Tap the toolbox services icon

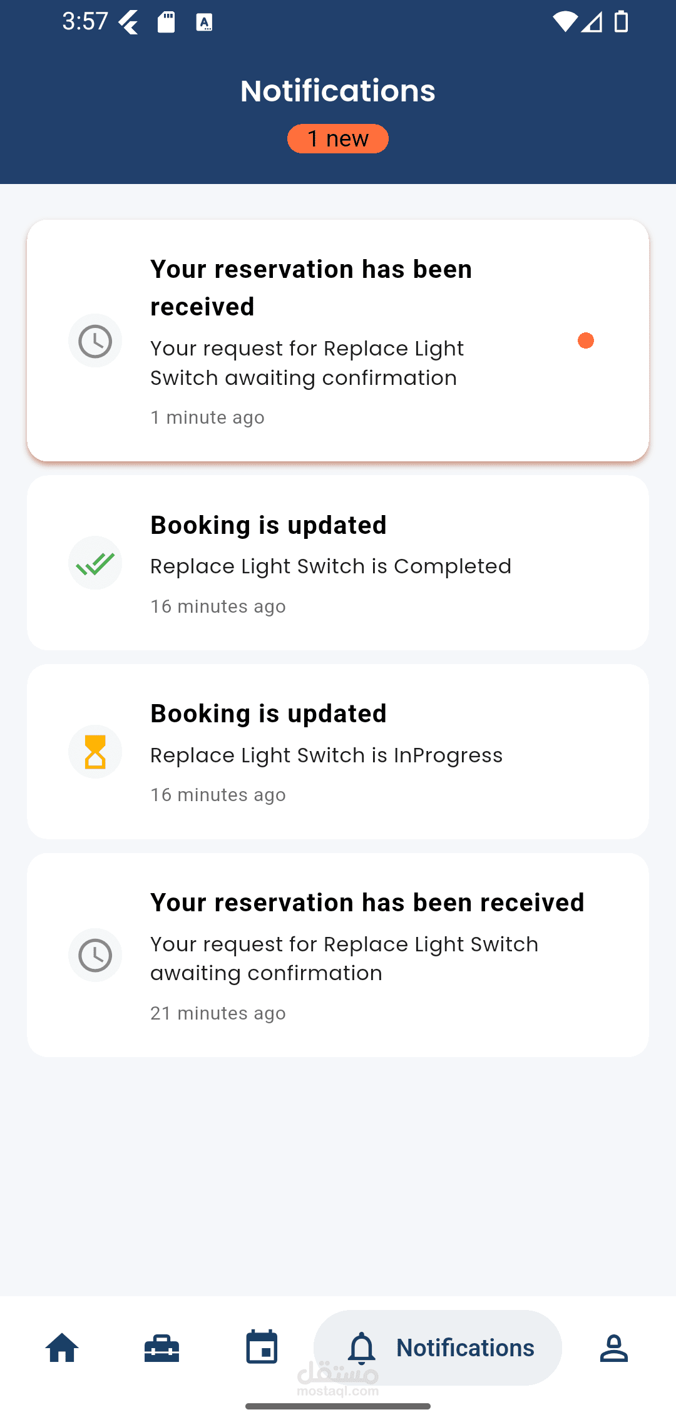[161, 1348]
